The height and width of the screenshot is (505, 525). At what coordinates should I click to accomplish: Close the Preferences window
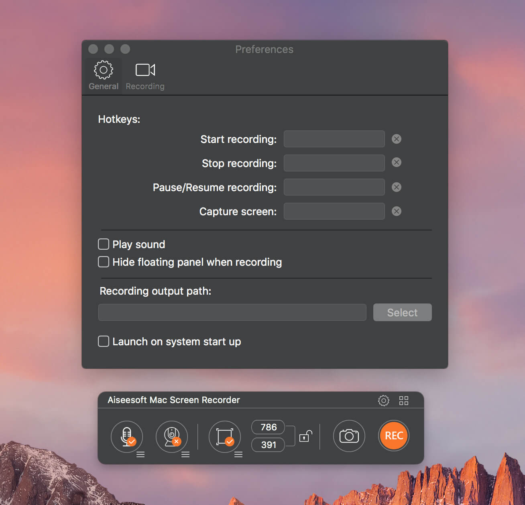point(93,49)
